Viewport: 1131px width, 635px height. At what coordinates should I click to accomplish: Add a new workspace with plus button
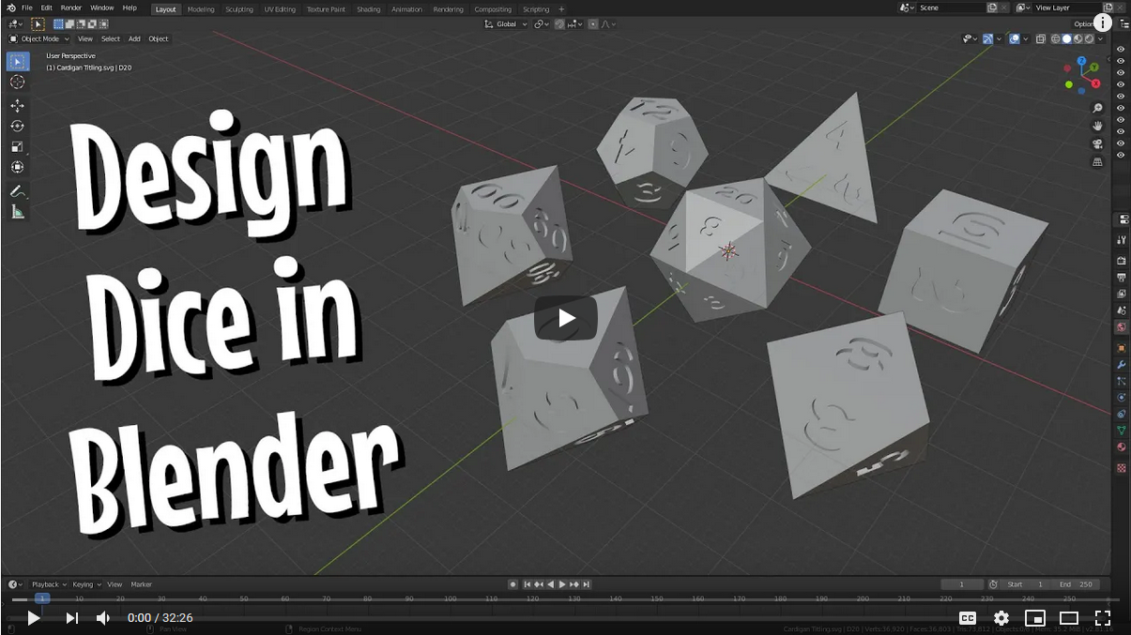[561, 9]
